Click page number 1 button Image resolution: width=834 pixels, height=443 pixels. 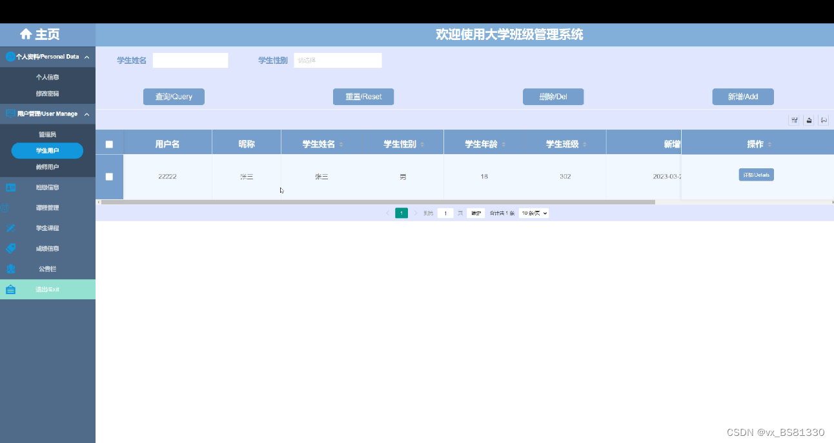click(402, 213)
